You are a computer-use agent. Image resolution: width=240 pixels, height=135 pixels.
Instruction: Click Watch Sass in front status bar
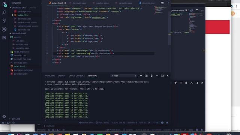86,123
